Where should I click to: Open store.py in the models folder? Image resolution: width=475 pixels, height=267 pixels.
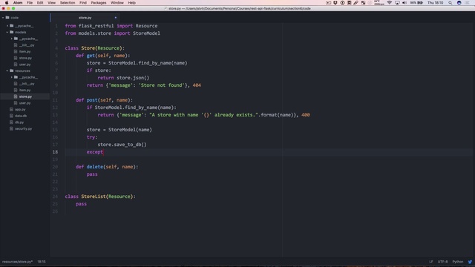pos(25,58)
